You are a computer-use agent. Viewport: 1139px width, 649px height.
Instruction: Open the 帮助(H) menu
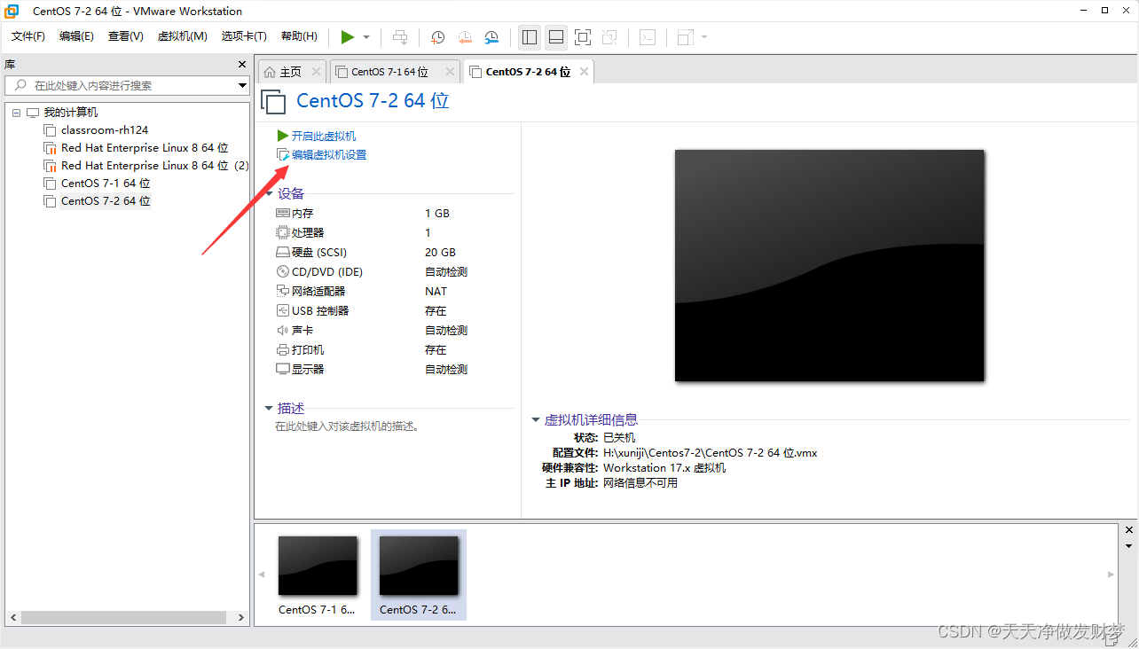click(x=299, y=36)
